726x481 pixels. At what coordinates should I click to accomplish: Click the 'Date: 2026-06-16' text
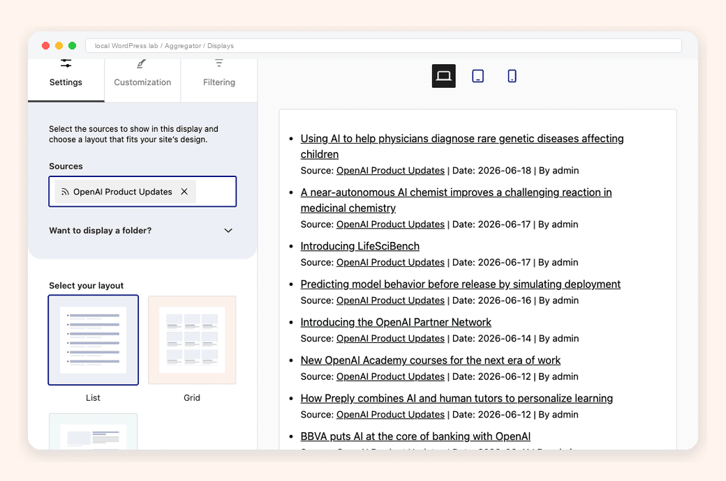tap(491, 300)
